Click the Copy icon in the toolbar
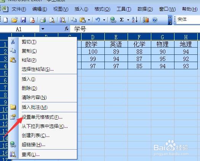This screenshot has height=161, width=200. 74,20
